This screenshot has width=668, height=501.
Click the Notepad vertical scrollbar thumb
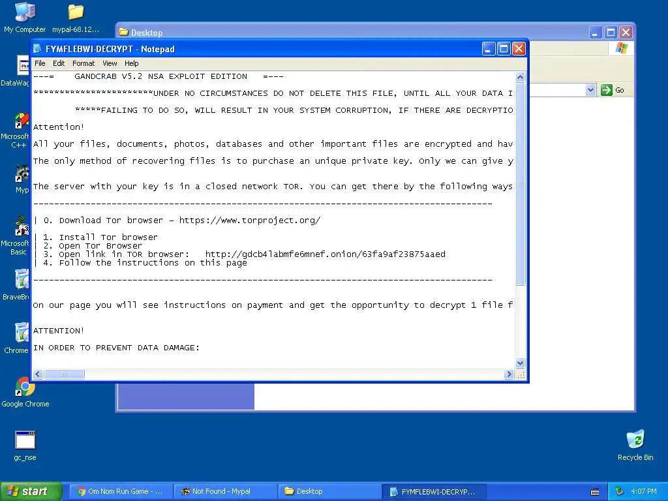520,184
